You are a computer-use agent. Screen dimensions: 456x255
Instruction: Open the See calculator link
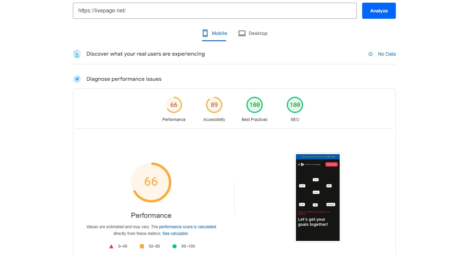click(175, 234)
